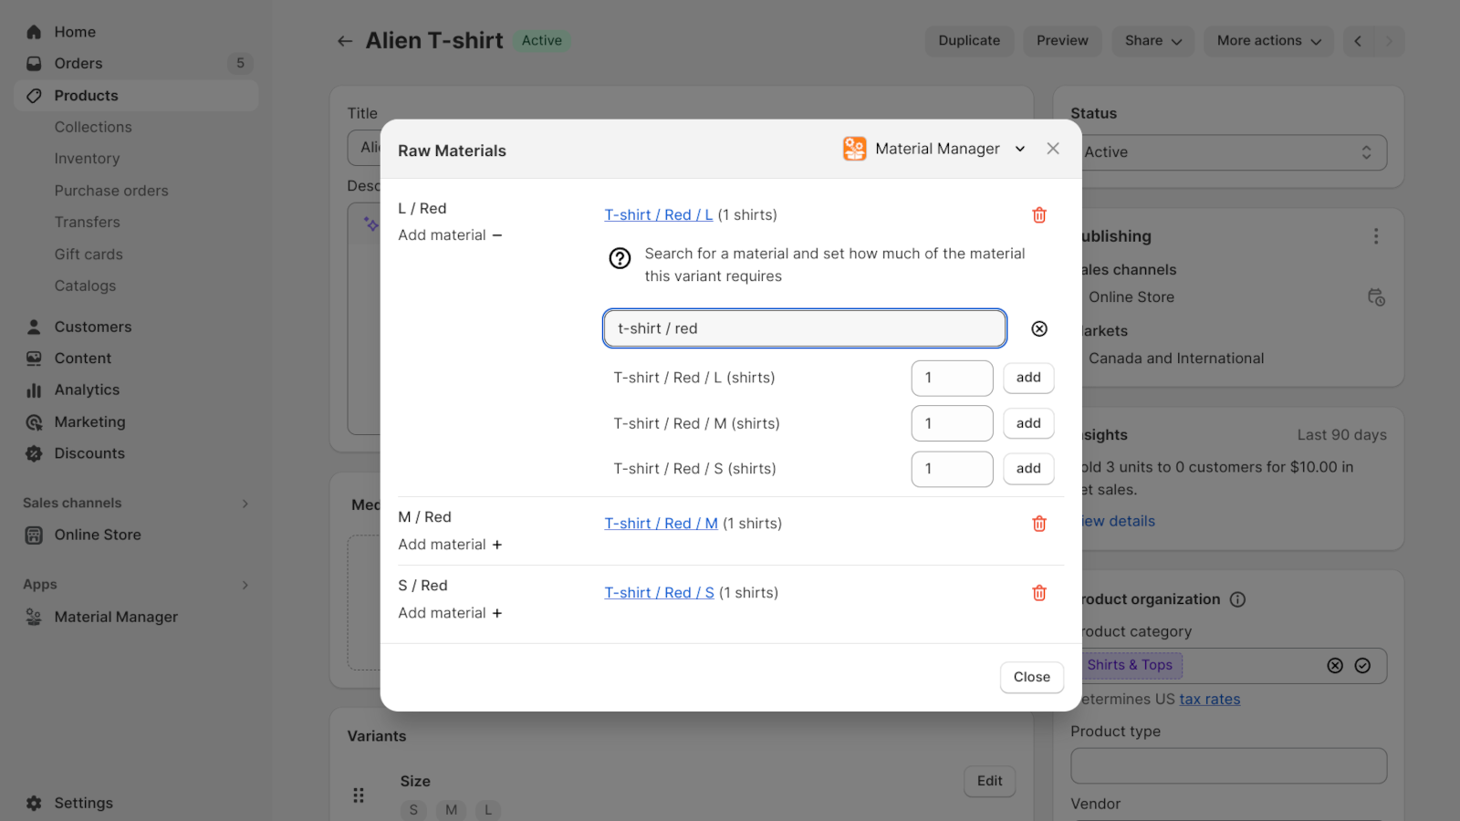Delete the S / Red material with trash icon
Viewport: 1460px width, 821px height.
[1039, 593]
